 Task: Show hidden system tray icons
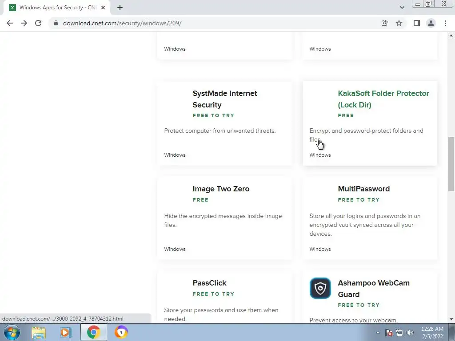378,333
